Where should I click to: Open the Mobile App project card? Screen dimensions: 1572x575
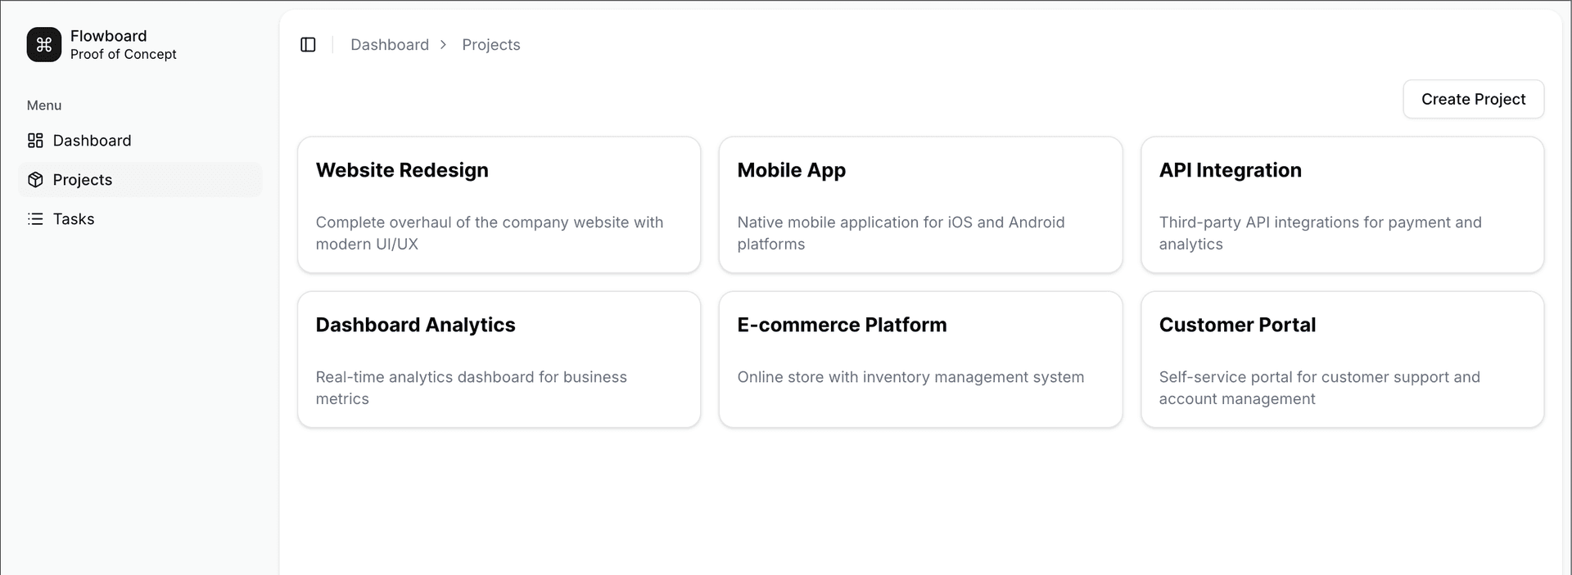pyautogui.click(x=919, y=204)
